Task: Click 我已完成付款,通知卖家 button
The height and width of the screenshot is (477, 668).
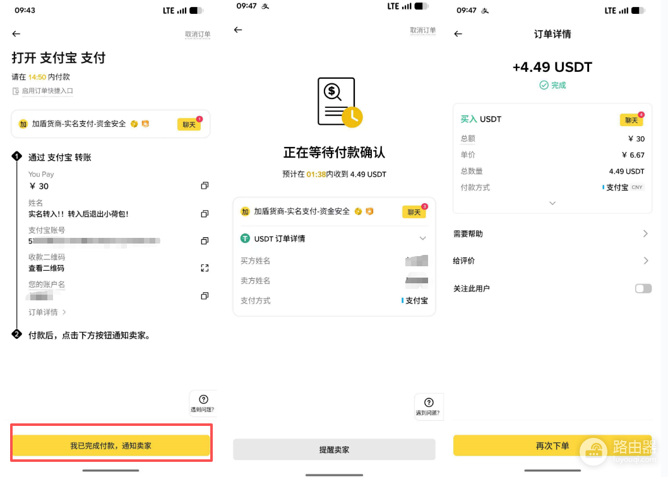Action: 110,445
